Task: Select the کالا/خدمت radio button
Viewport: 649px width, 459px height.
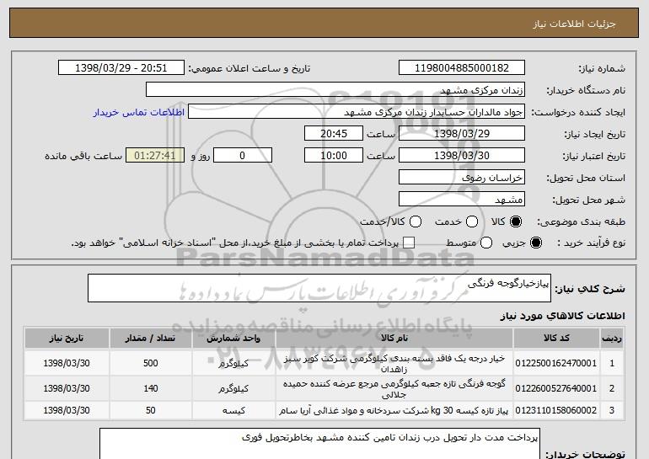Action: 416,222
